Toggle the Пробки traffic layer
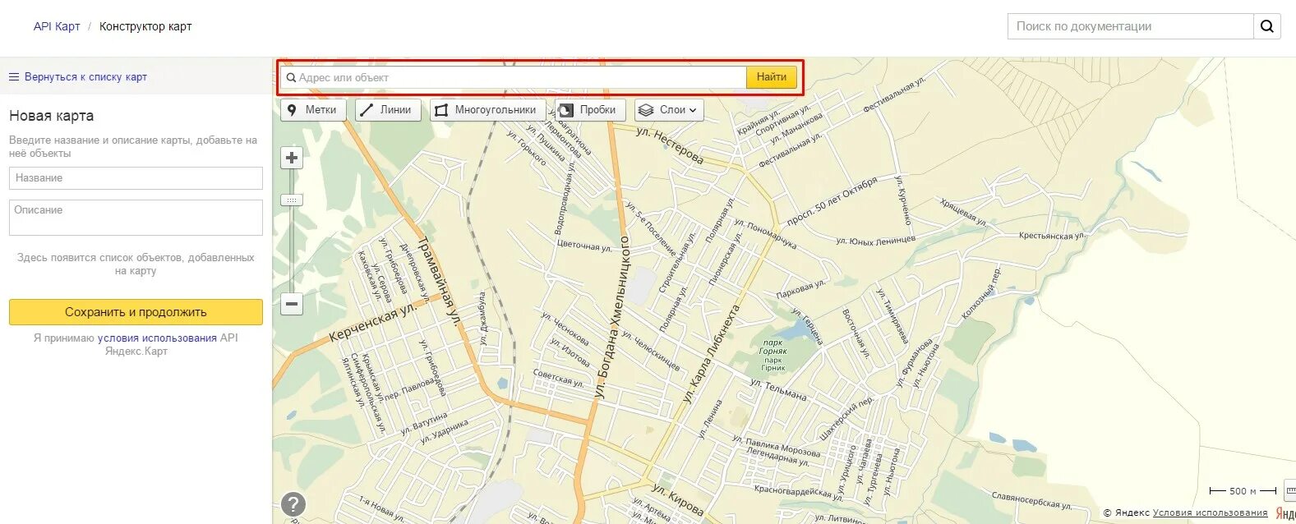This screenshot has height=524, width=1296. 590,110
